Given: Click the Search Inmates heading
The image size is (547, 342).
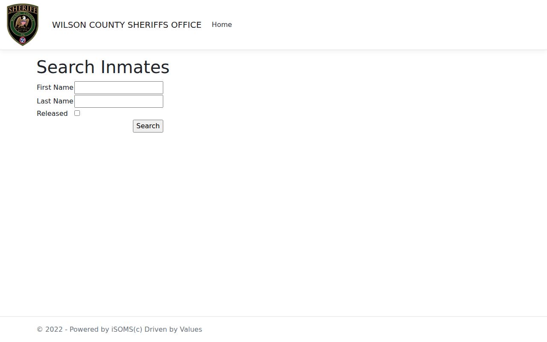Looking at the screenshot, I should point(103,67).
